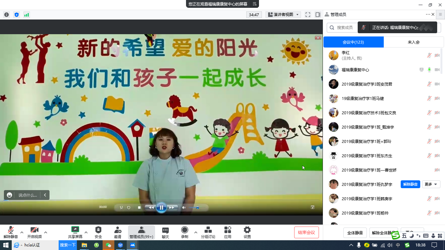This screenshot has width=445, height=250.
Task: Open hamburger menu beside the members panel
Action: coord(440,14)
